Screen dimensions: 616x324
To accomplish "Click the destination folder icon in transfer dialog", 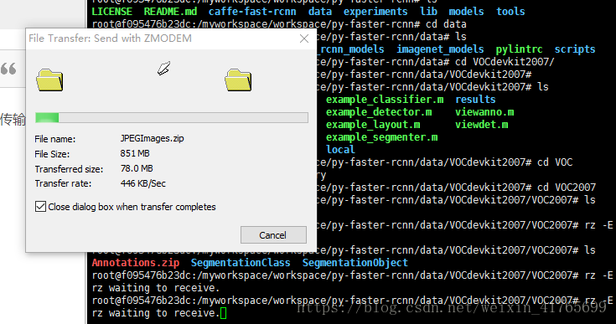I will [238, 80].
